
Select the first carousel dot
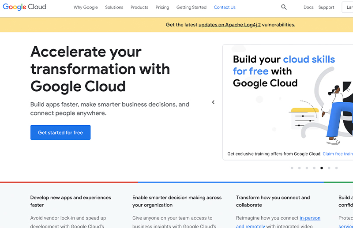292,168
